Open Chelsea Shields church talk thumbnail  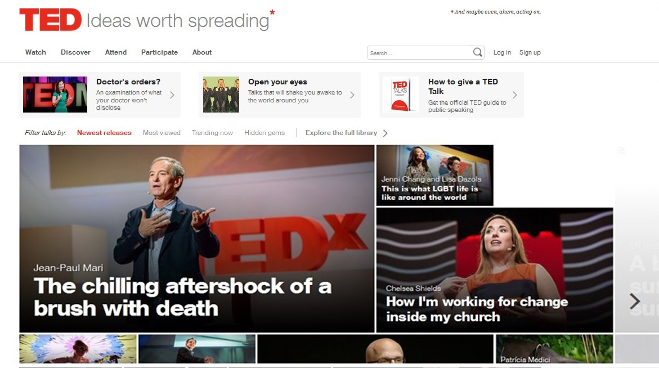coord(495,270)
